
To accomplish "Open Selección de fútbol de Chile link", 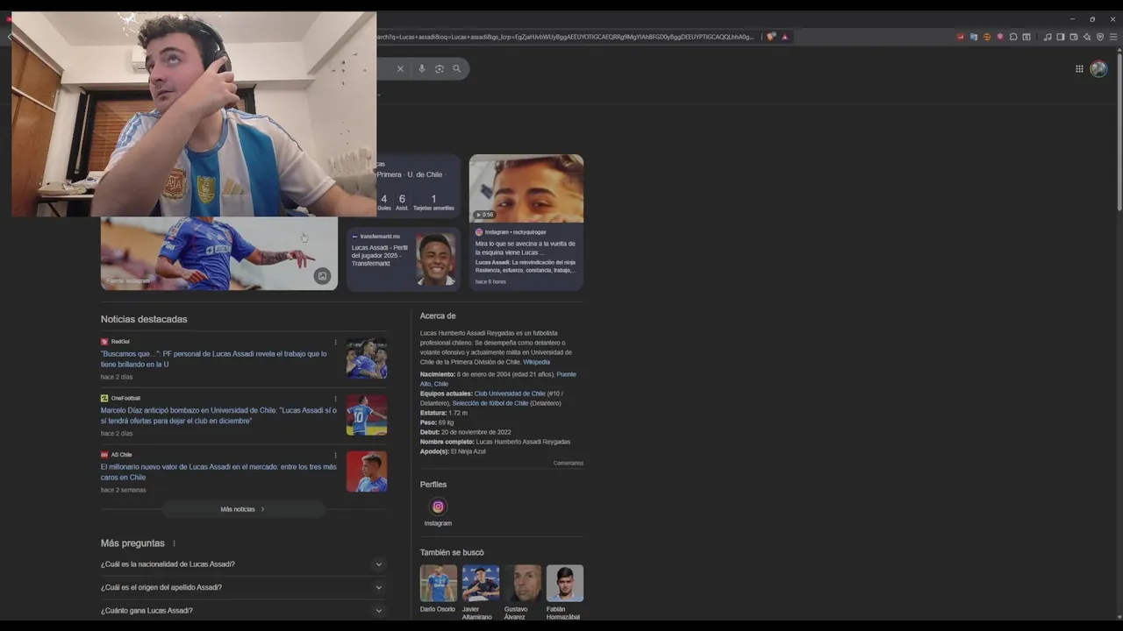I will tap(490, 403).
